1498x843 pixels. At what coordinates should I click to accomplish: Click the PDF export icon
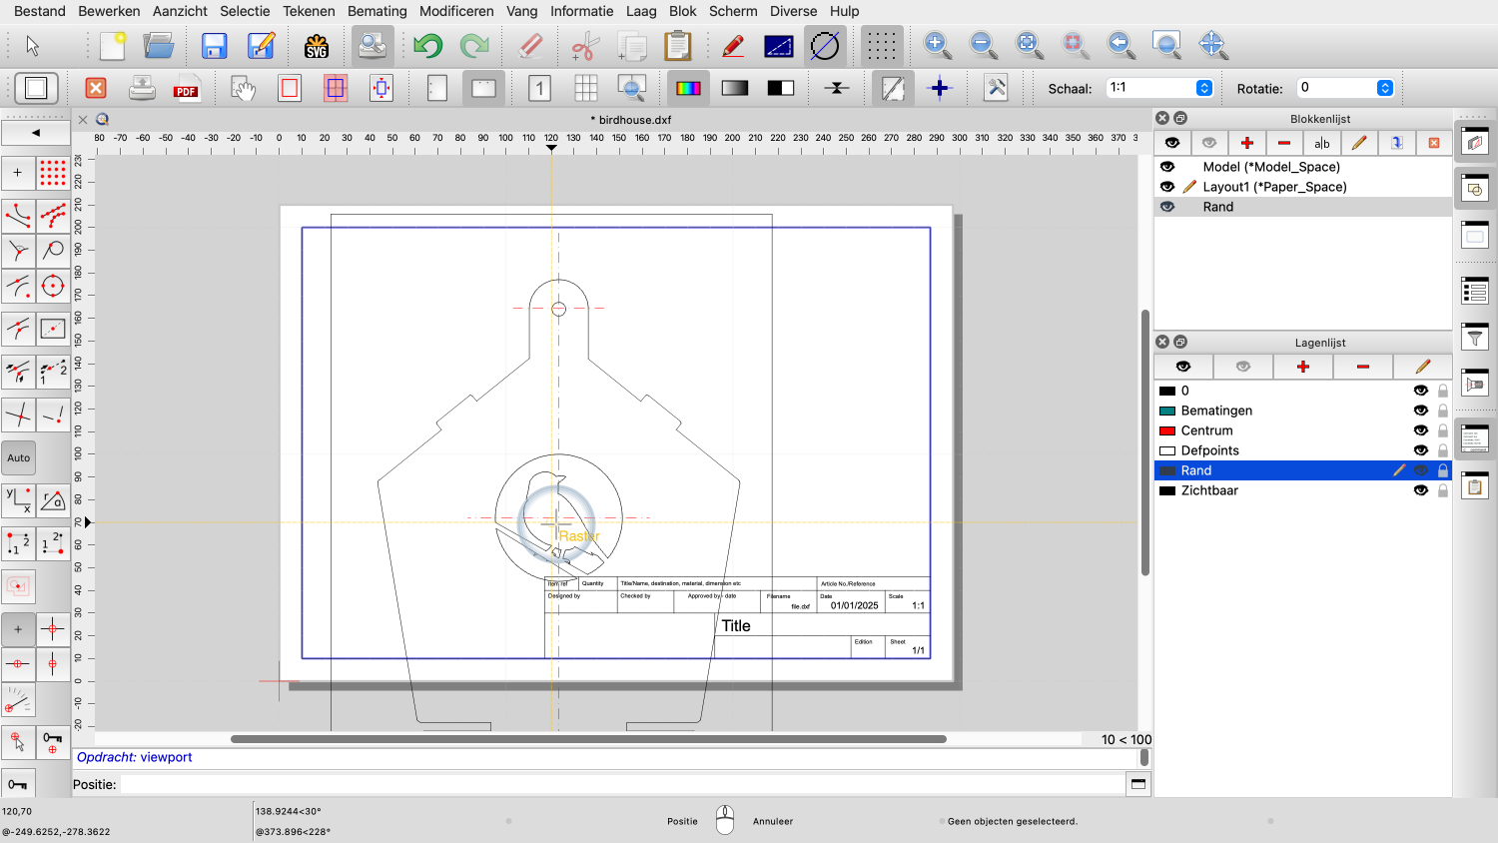point(186,88)
